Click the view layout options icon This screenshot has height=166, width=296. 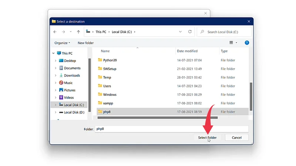(x=231, y=43)
